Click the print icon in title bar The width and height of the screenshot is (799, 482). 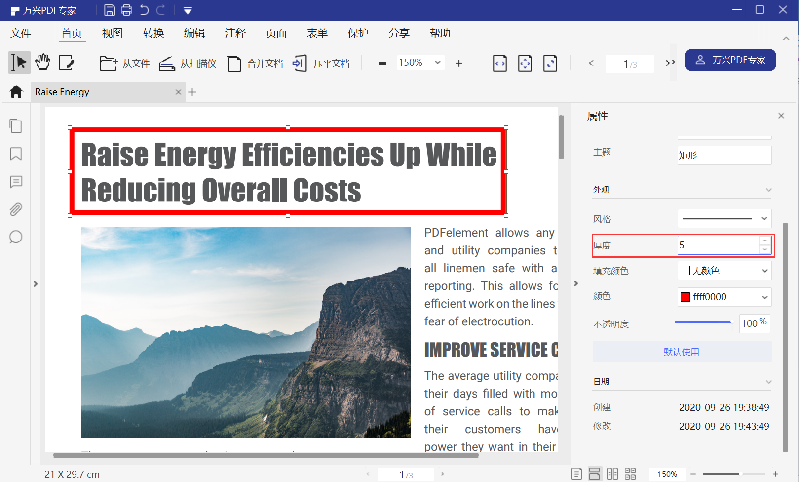tap(127, 10)
